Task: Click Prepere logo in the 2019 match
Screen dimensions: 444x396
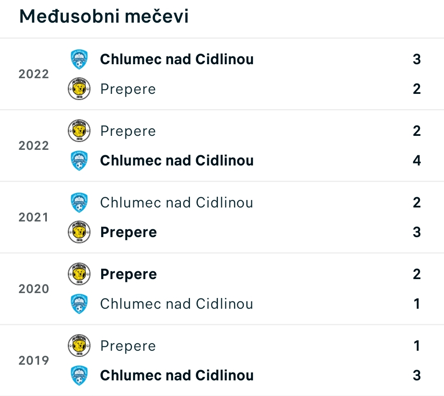Action: coord(79,345)
